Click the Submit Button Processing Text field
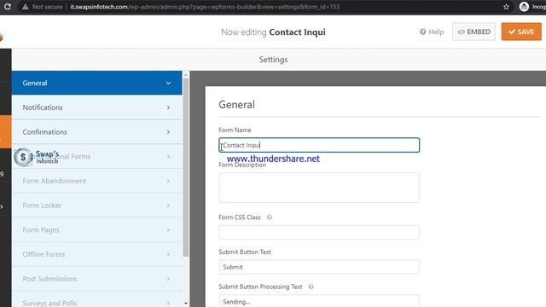546x307 pixels. point(319,301)
